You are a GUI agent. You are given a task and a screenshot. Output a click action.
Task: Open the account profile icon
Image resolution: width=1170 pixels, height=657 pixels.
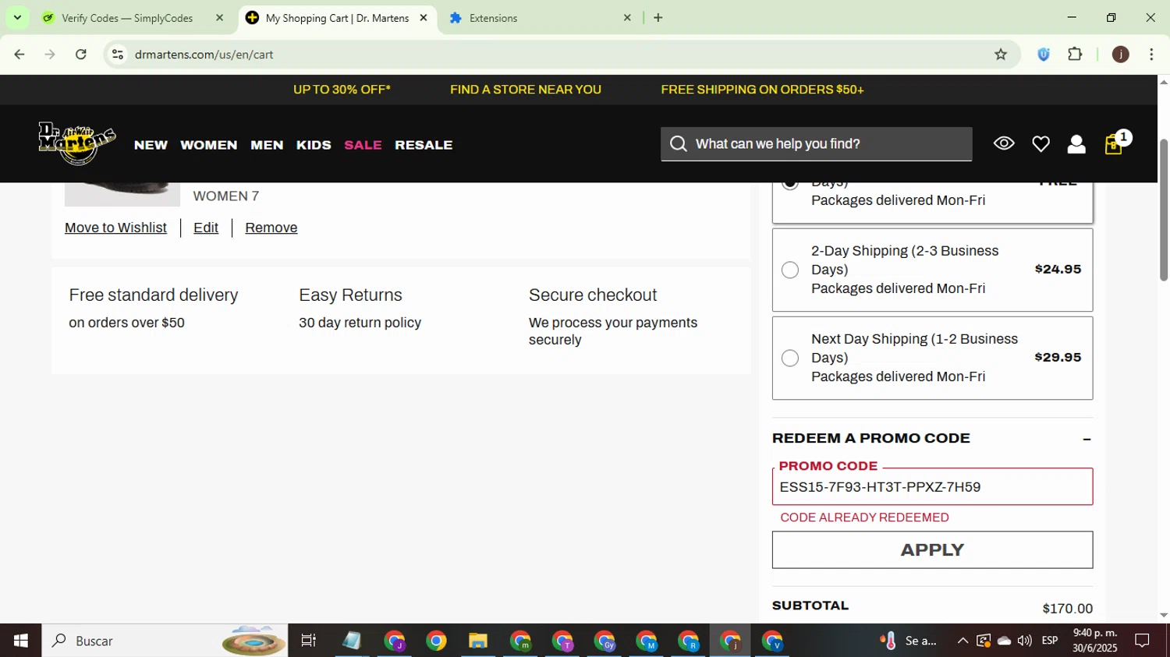1076,144
